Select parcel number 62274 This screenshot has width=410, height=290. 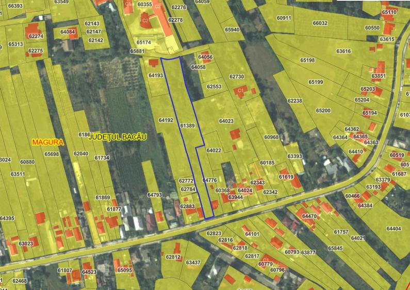click(x=36, y=37)
